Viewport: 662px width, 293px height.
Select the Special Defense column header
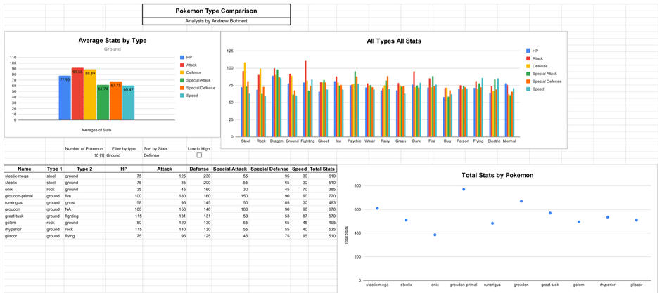click(269, 169)
